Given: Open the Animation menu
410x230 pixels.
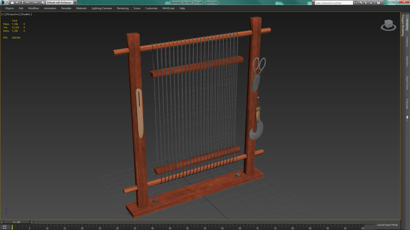Looking at the screenshot, I should pyautogui.click(x=50, y=8).
